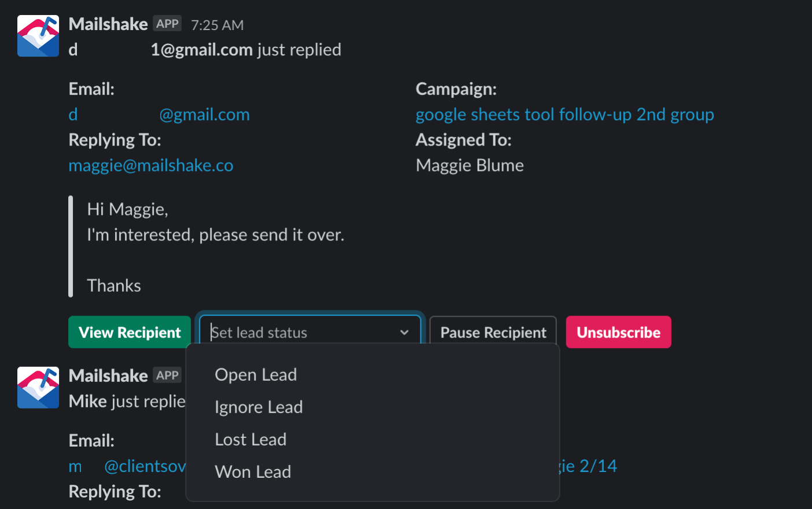Open the Mailshake sender name above the gmail reply
This screenshot has height=509, width=812.
point(108,24)
